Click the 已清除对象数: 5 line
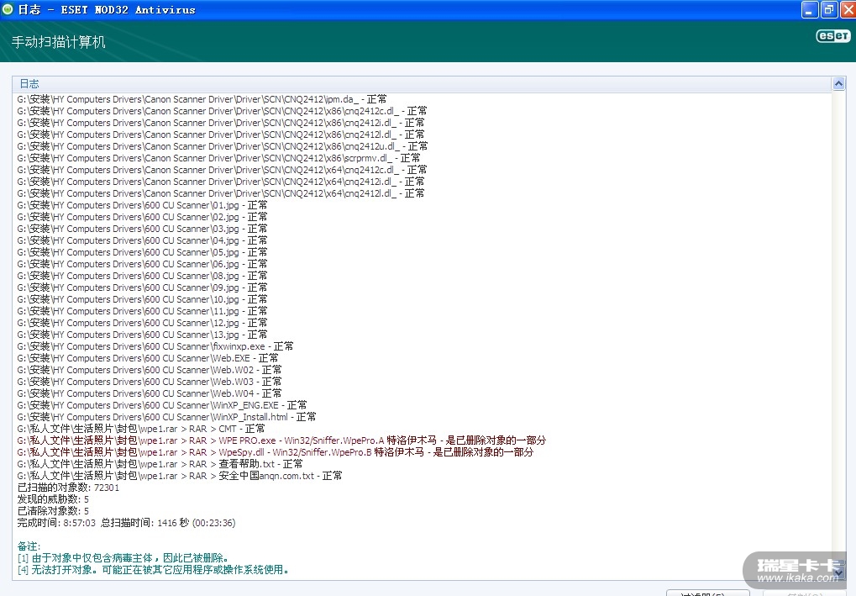 53,511
